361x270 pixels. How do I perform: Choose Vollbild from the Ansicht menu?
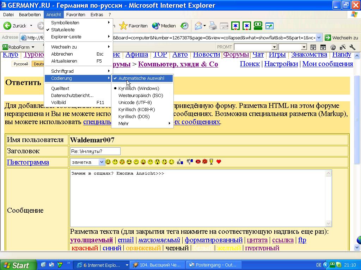pos(79,102)
